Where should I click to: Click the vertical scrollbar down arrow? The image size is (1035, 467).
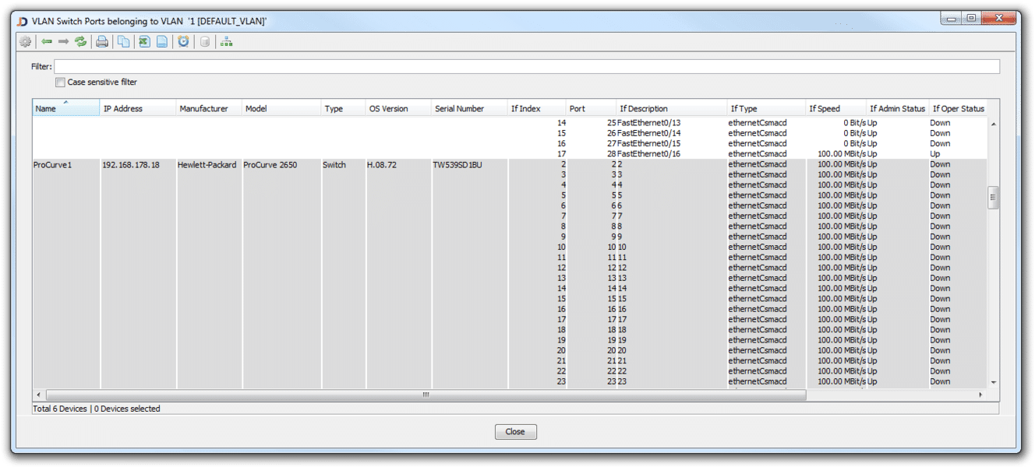tap(993, 382)
